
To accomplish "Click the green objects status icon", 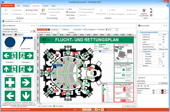I will [x=54, y=106].
